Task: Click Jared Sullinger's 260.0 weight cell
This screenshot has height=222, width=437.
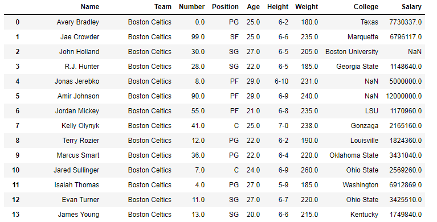Action: click(x=309, y=170)
